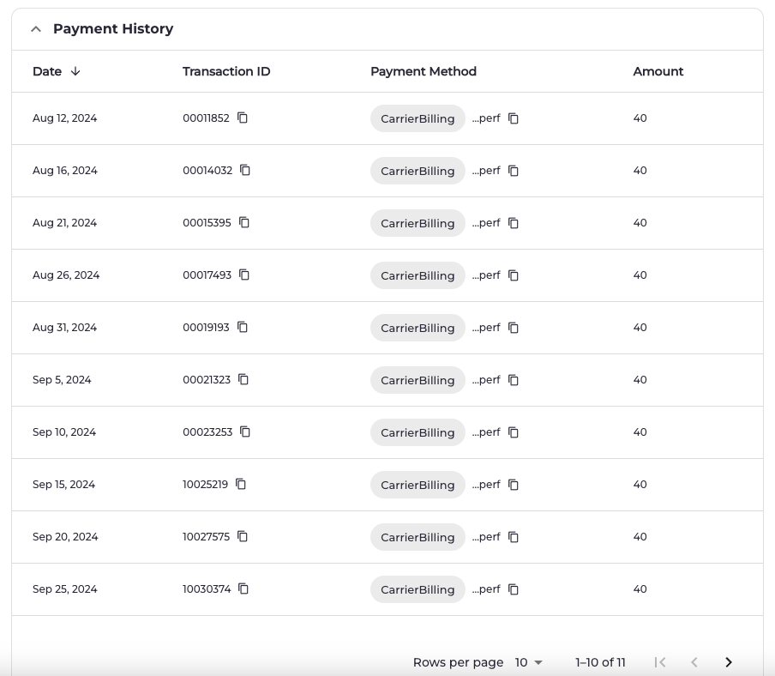
Task: Click ...perf text in Aug 16 row
Action: coord(486,171)
